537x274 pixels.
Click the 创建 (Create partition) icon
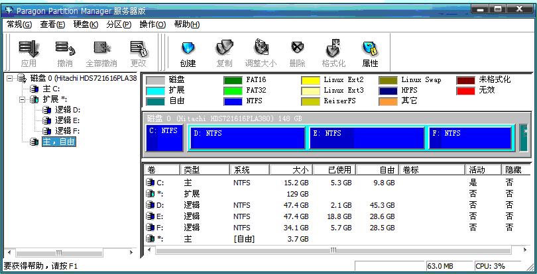tap(188, 48)
